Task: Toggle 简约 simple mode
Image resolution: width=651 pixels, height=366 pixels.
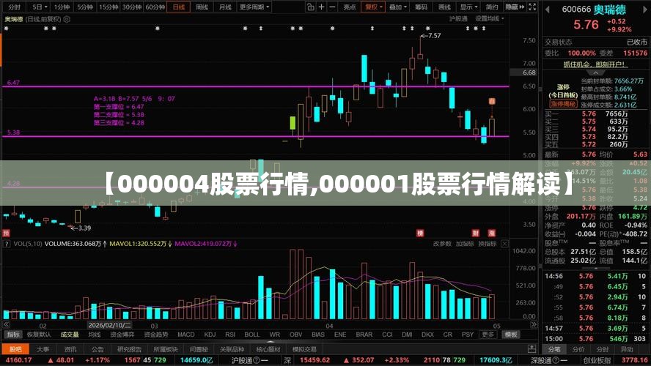Action: tap(493, 7)
